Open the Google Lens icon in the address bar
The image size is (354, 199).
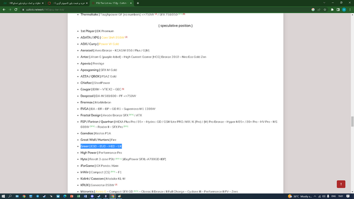[x=313, y=9]
